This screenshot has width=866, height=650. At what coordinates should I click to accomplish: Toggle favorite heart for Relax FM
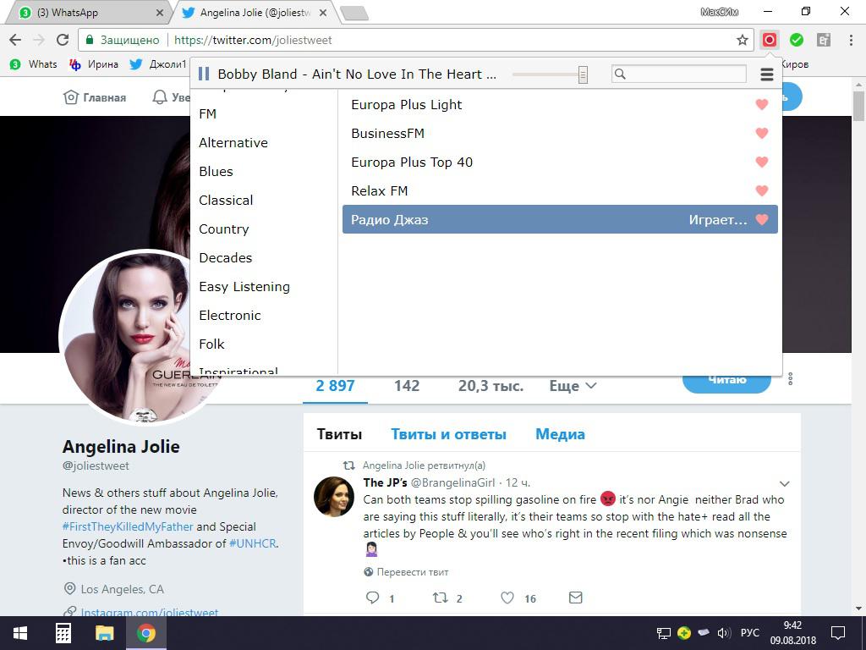click(x=762, y=190)
